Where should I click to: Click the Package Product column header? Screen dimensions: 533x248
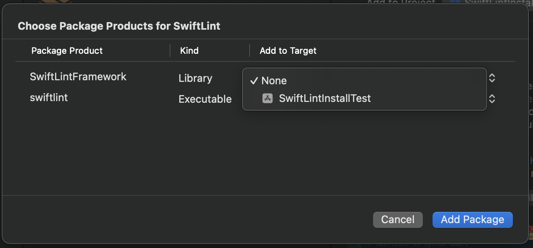(x=67, y=51)
